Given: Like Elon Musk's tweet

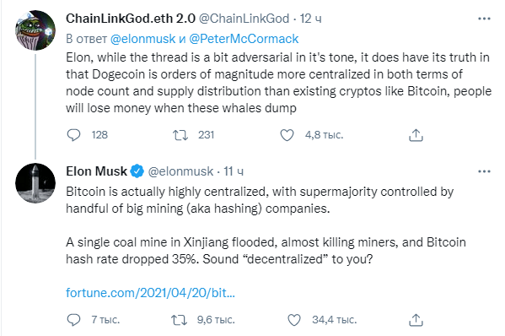Looking at the screenshot, I should click(293, 320).
